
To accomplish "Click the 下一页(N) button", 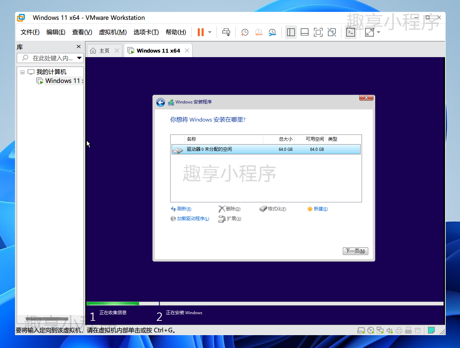I will click(355, 251).
